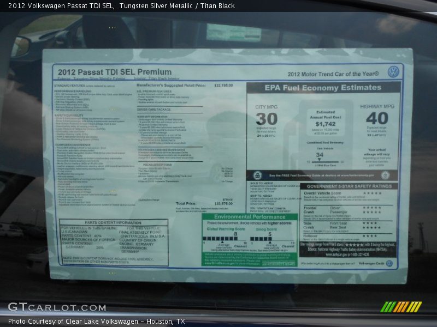Click the "Environmental Performance" header
This screenshot has height=327, width=437.
click(250, 217)
